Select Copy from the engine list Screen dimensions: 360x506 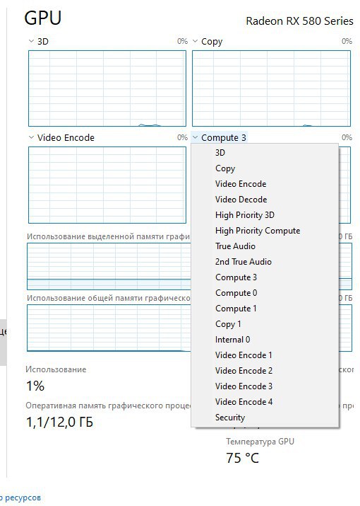(265, 168)
